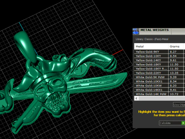Viewport: 185px width, 139px height.
Task: Click the 8.54 grams value
Action: [173, 56]
